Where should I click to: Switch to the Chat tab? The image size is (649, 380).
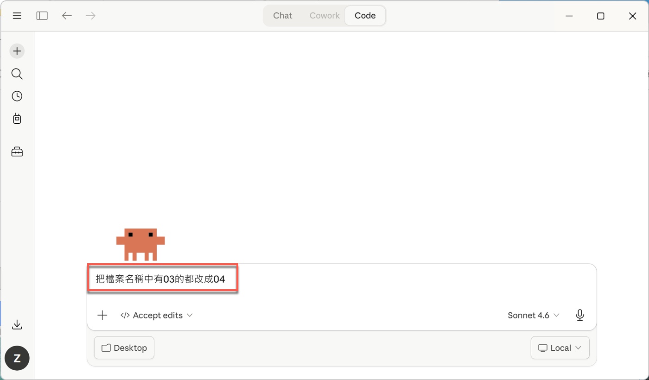282,16
